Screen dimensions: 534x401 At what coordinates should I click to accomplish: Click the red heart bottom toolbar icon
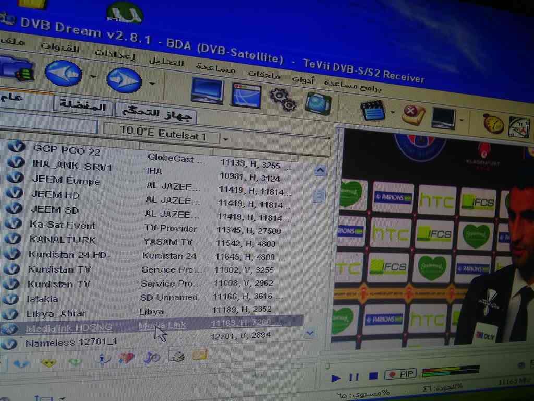pos(126,358)
